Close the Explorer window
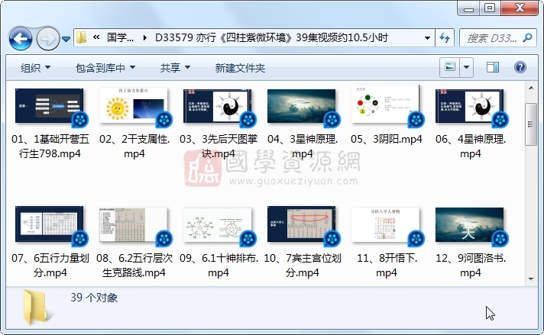 [x=520, y=8]
